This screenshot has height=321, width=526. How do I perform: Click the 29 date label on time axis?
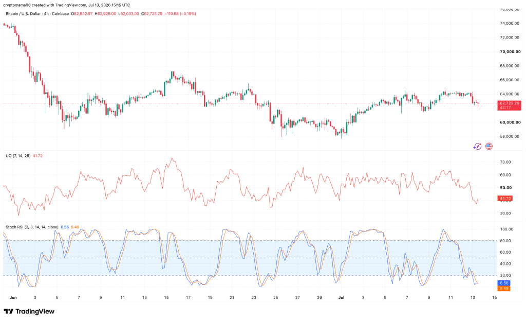click(x=320, y=297)
